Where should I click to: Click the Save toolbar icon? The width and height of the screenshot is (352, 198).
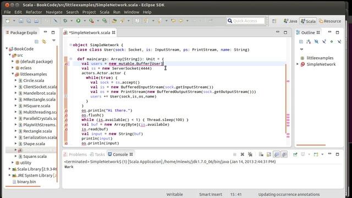click(21, 21)
